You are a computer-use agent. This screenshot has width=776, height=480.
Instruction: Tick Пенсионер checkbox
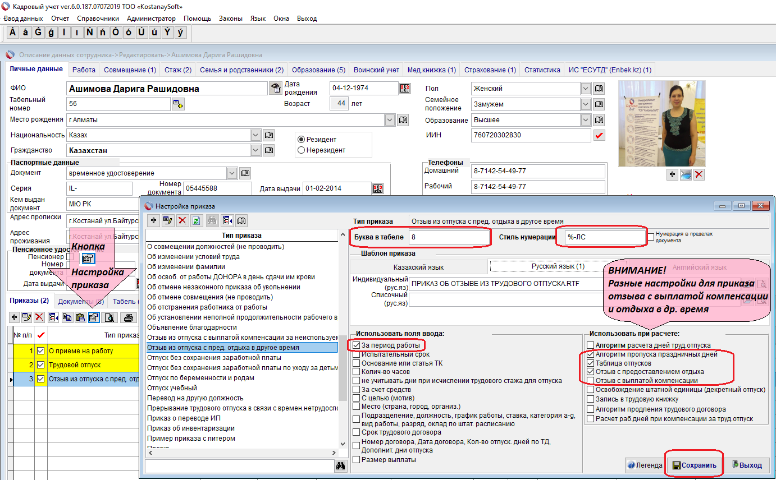pos(70,256)
